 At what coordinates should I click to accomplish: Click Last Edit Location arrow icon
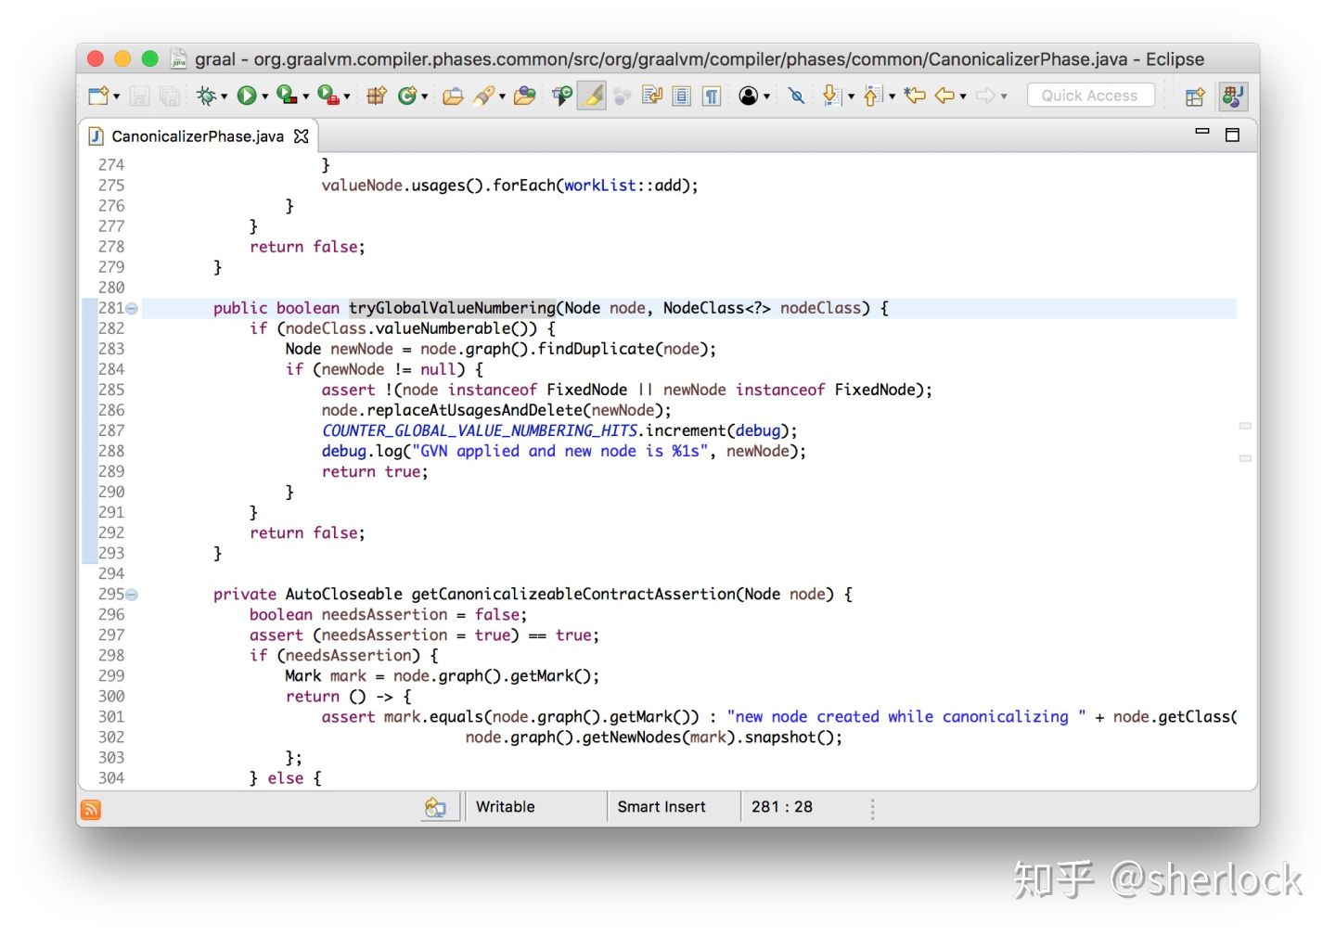pos(915,96)
